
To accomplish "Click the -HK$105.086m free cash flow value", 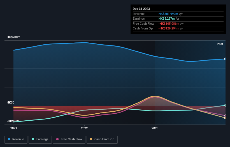I will [x=169, y=24].
